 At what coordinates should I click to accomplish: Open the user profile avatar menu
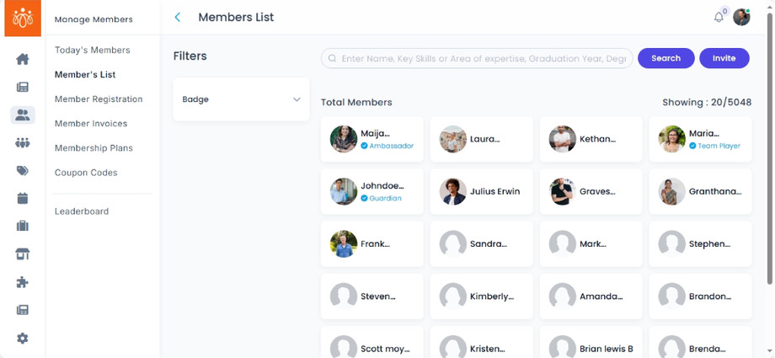741,17
